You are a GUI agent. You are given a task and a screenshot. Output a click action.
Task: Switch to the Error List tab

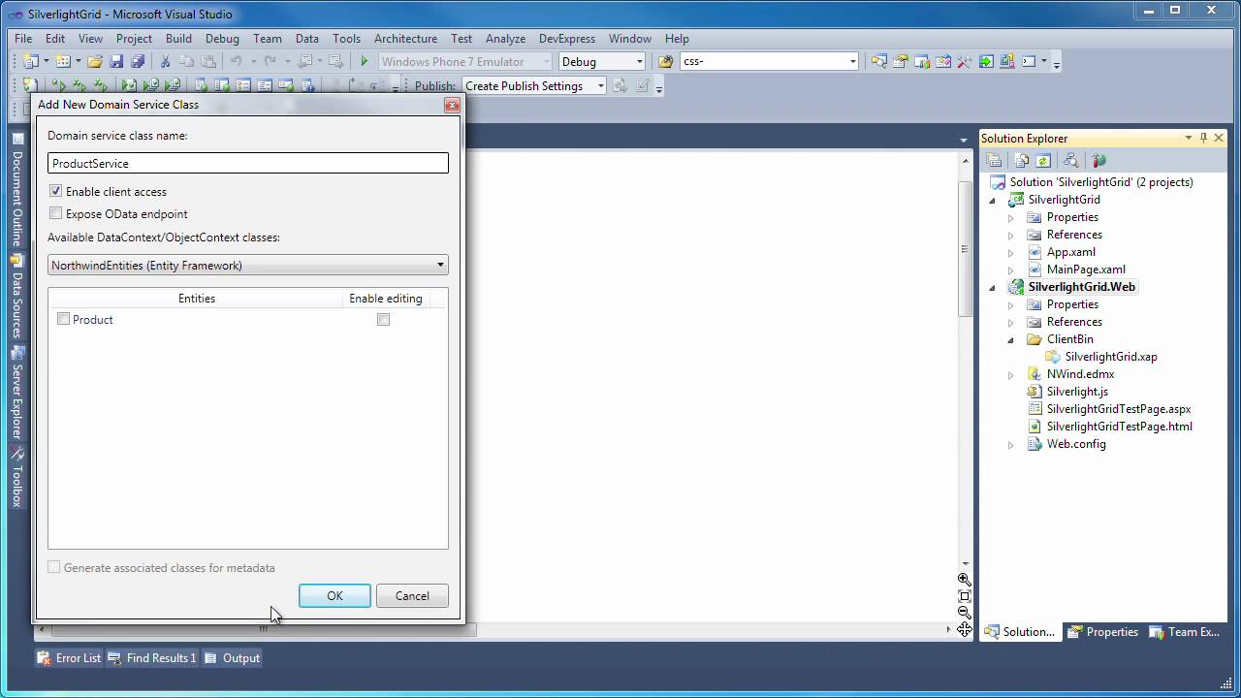pos(69,657)
